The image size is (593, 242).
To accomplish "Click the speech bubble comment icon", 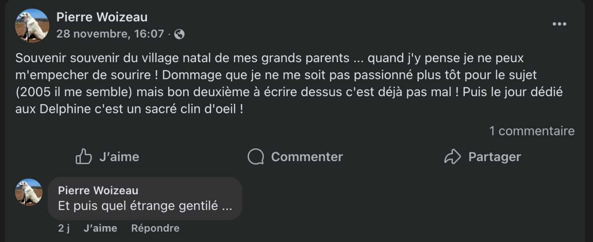I will 256,157.
